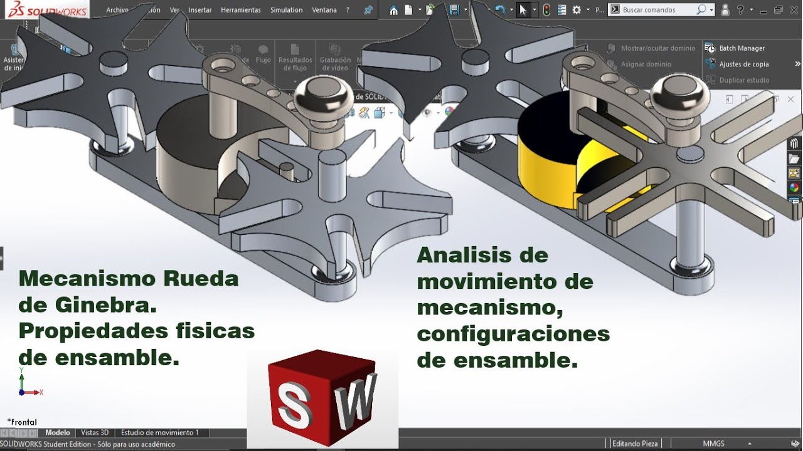Screen dimensions: 803x451
Task: Open the search type dropdown arrow
Action: pos(711,10)
